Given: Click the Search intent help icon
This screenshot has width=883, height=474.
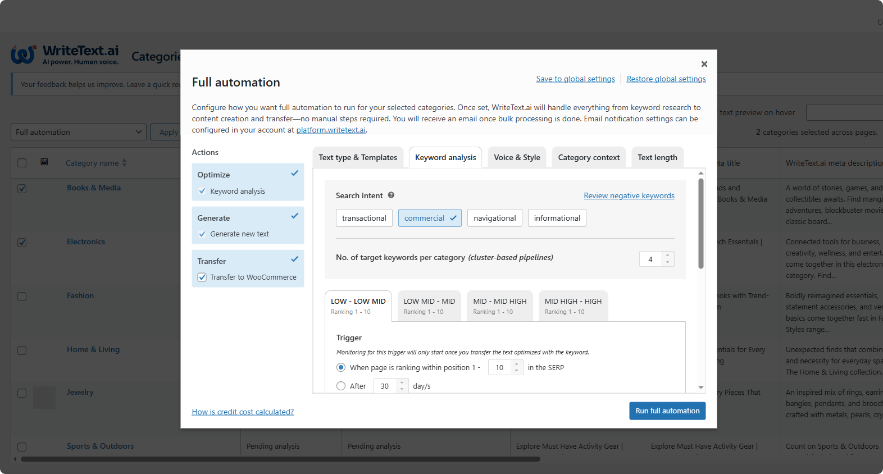Looking at the screenshot, I should click(391, 195).
